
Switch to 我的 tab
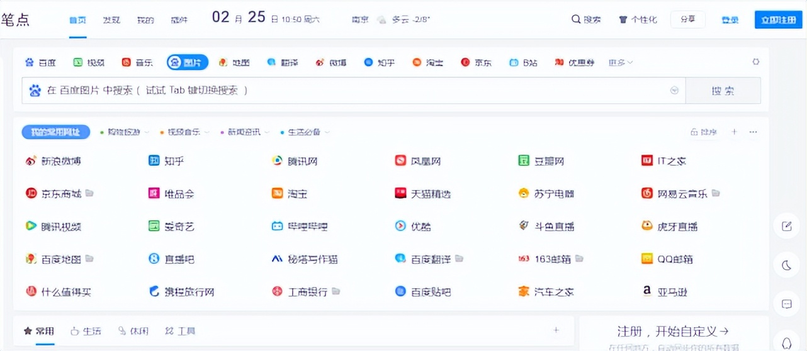click(145, 20)
